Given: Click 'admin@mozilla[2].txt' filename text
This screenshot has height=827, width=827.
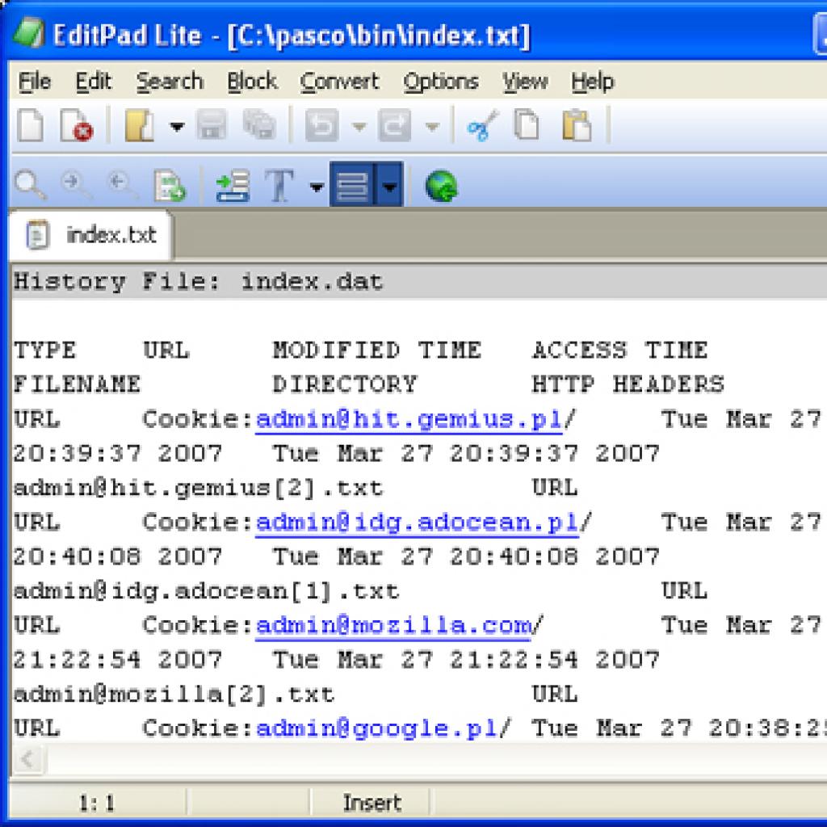Looking at the screenshot, I should pos(174,694).
